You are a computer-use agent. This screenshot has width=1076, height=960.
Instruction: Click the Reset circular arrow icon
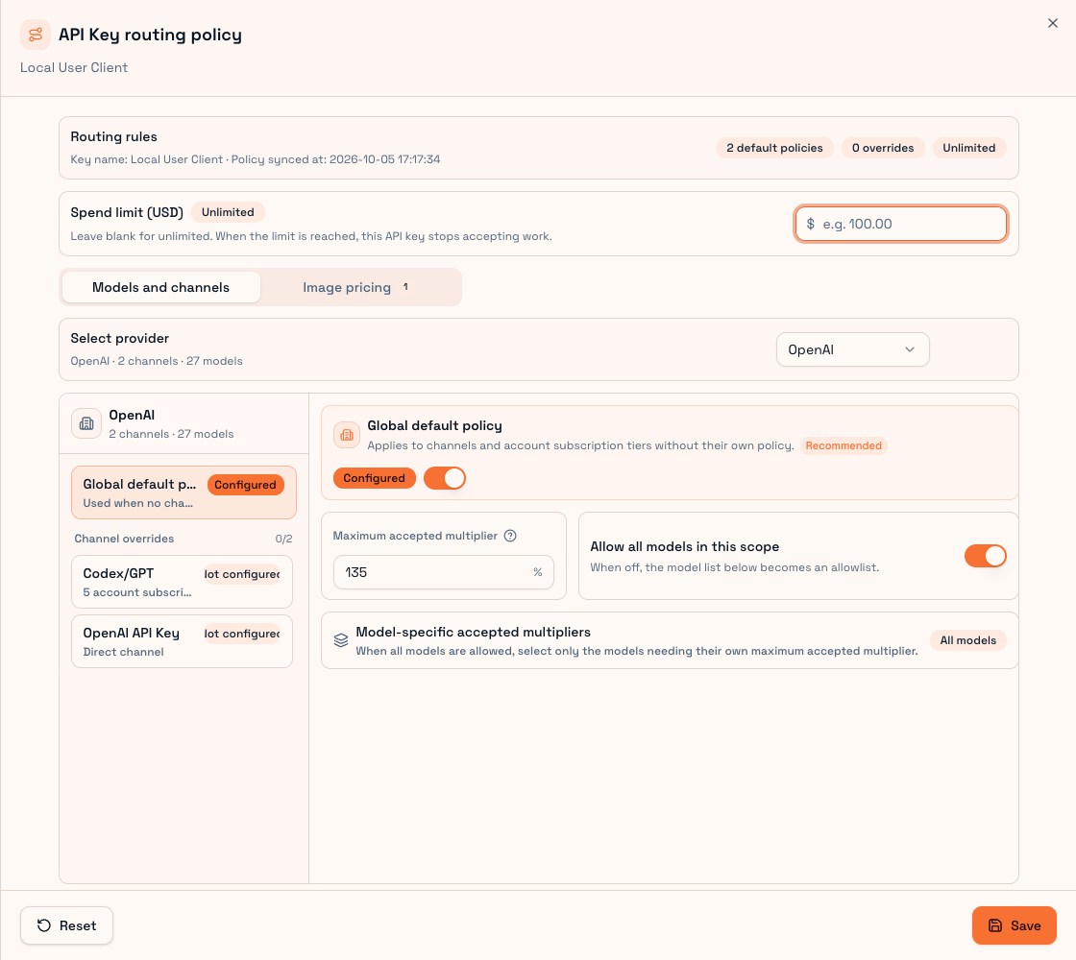tap(44, 925)
